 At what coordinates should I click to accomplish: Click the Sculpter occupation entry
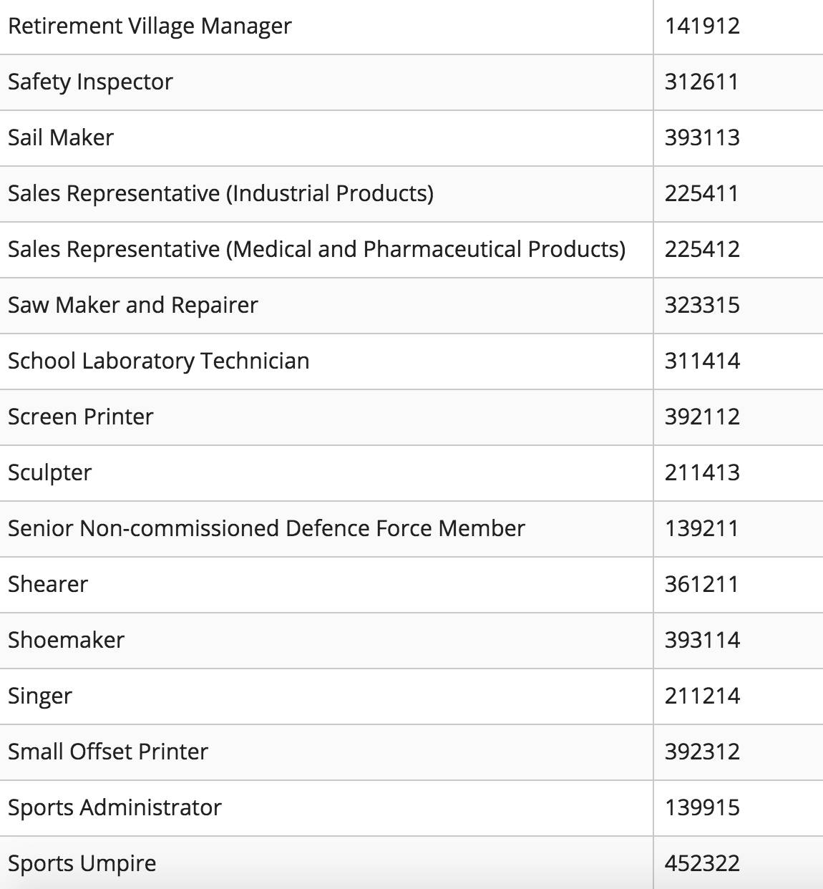click(x=49, y=472)
